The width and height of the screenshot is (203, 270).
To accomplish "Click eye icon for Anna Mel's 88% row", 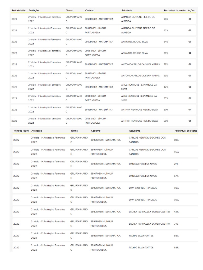I will pyautogui.click(x=190, y=53).
